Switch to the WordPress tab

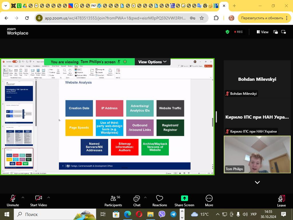pos(99,6)
